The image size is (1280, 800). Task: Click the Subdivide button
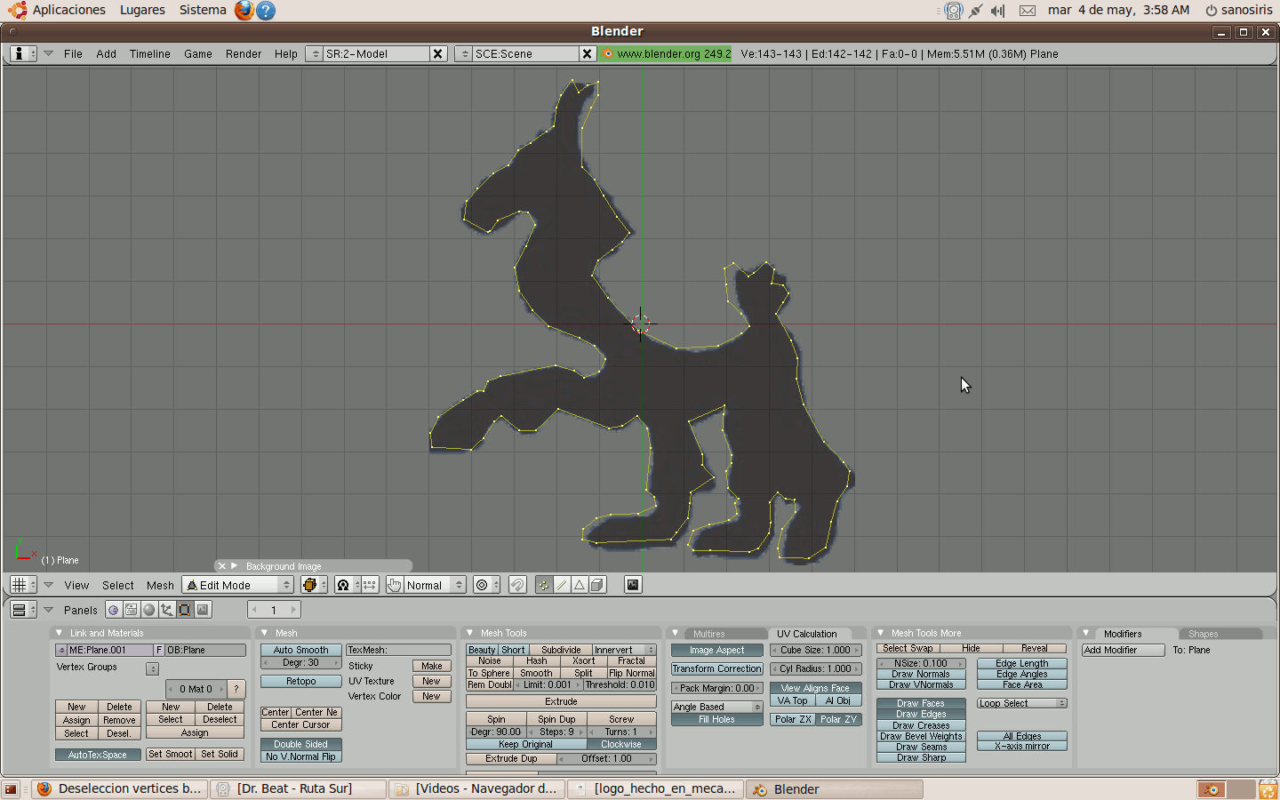[561, 650]
